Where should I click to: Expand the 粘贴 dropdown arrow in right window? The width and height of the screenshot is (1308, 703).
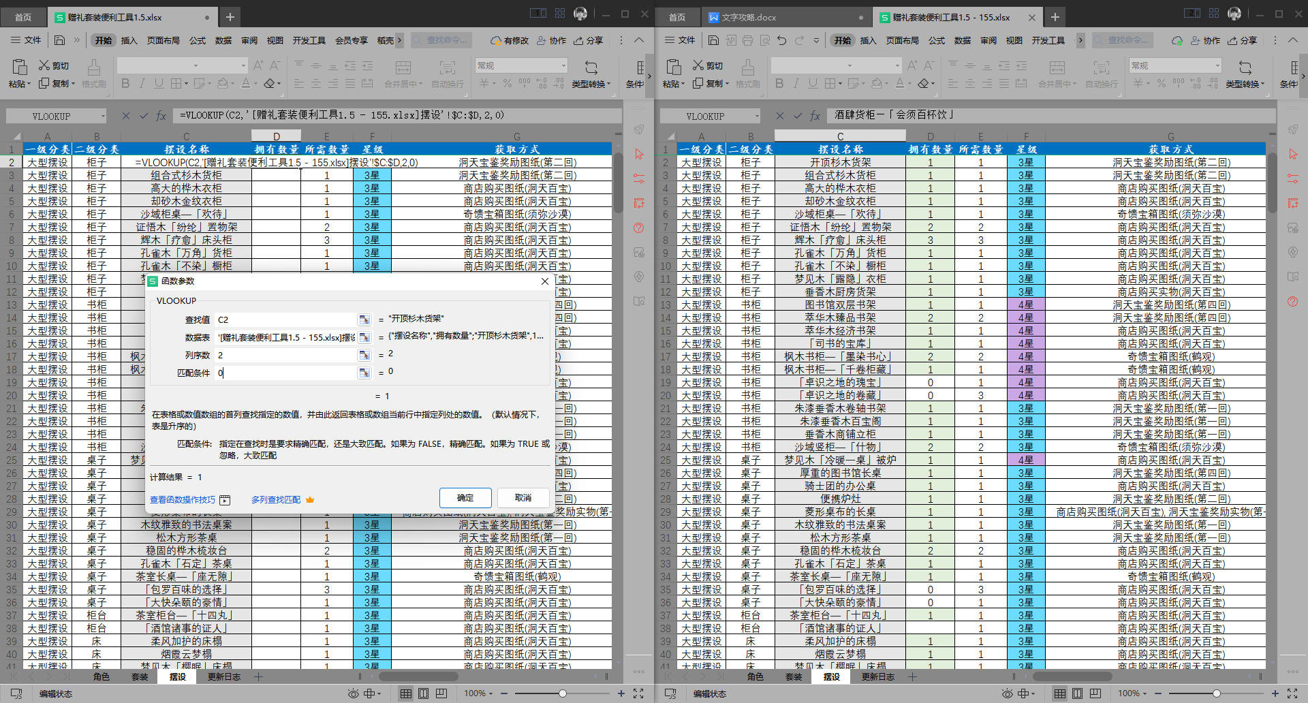click(x=683, y=84)
